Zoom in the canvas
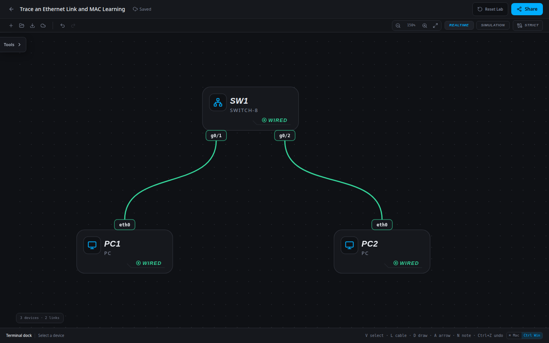The height and width of the screenshot is (343, 549). pyautogui.click(x=425, y=26)
